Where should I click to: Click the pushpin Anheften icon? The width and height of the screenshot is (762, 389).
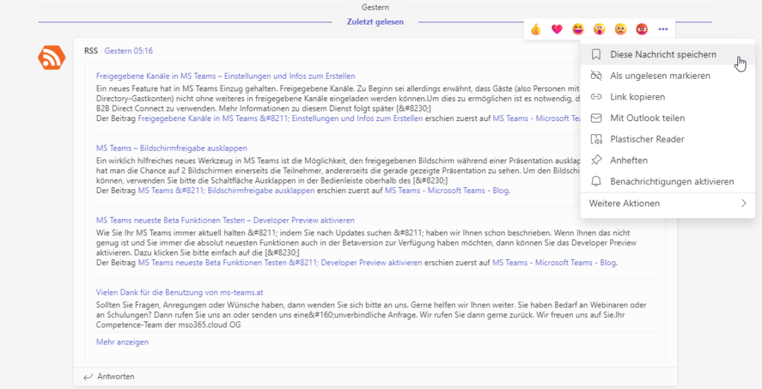596,160
